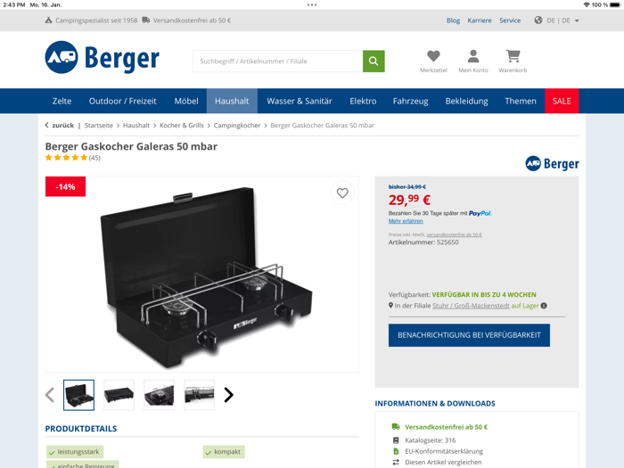Open the Merkzettel heart icon in header
The height and width of the screenshot is (468, 624).
pos(433,56)
